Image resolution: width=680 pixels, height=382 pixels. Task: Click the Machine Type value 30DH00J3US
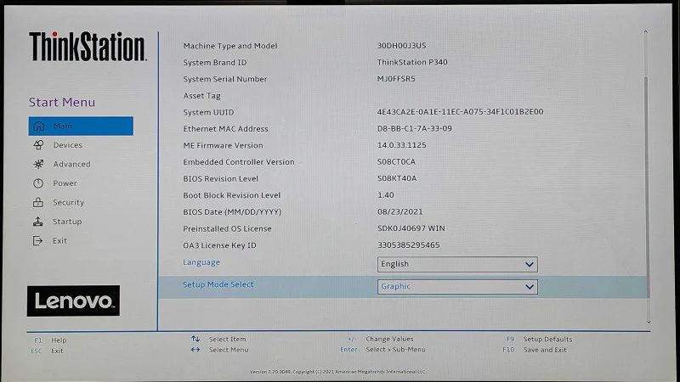pos(401,46)
